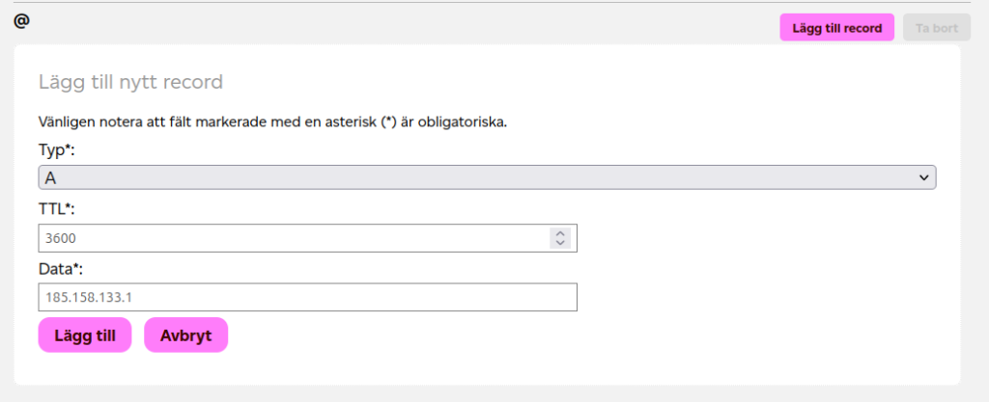Click the "TTL*" field label
This screenshot has height=402, width=989.
click(57, 209)
